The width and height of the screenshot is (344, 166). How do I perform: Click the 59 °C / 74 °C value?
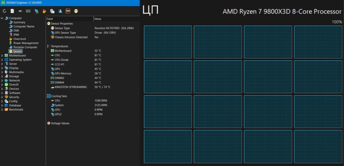coord(103,87)
